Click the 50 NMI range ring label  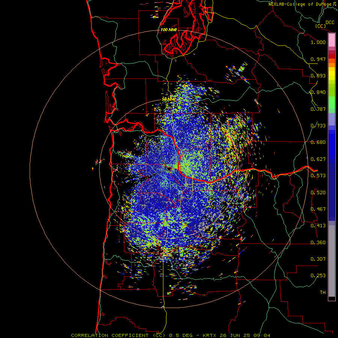point(169,99)
